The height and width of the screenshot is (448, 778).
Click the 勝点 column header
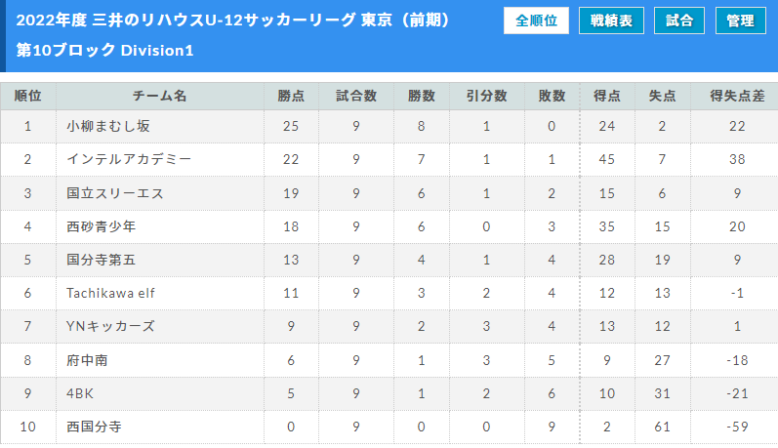point(291,96)
